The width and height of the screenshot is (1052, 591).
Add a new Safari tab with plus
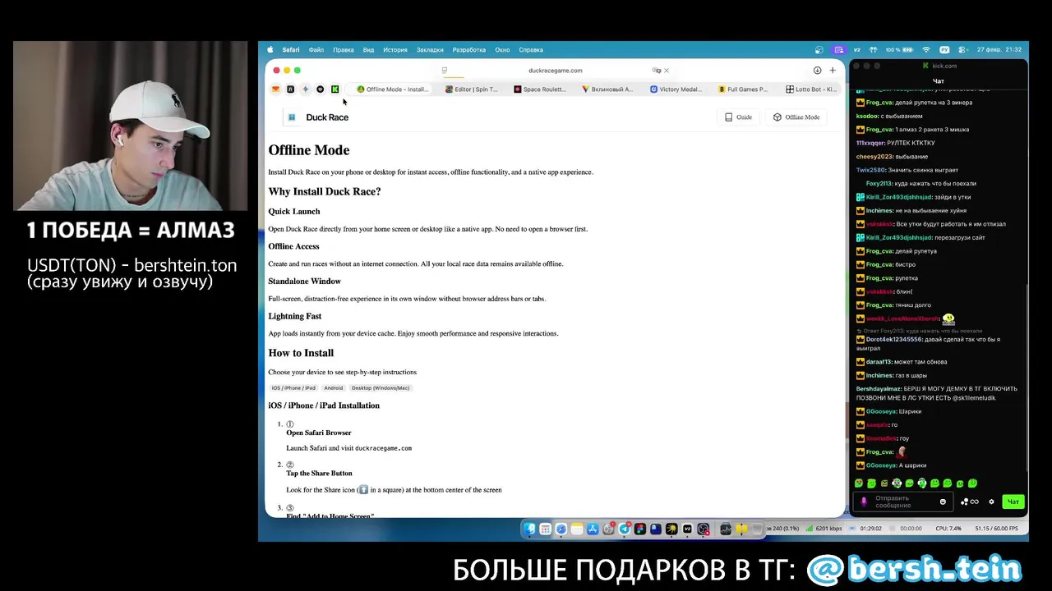pyautogui.click(x=832, y=71)
